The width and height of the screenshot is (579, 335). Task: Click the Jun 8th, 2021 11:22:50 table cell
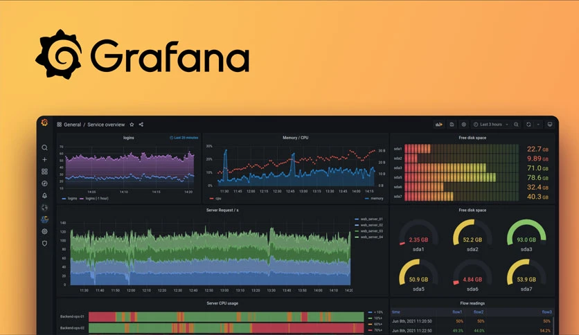(x=411, y=331)
